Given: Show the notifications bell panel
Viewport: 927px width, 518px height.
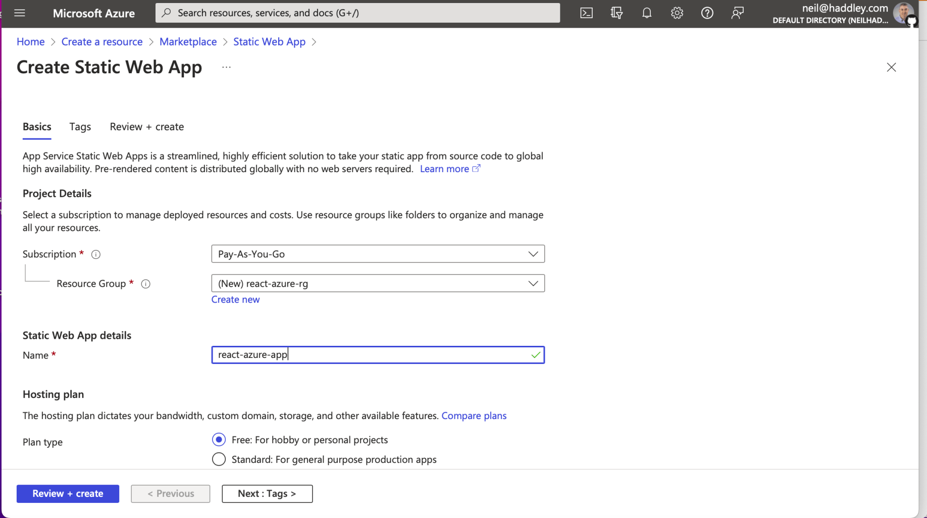Looking at the screenshot, I should 647,13.
